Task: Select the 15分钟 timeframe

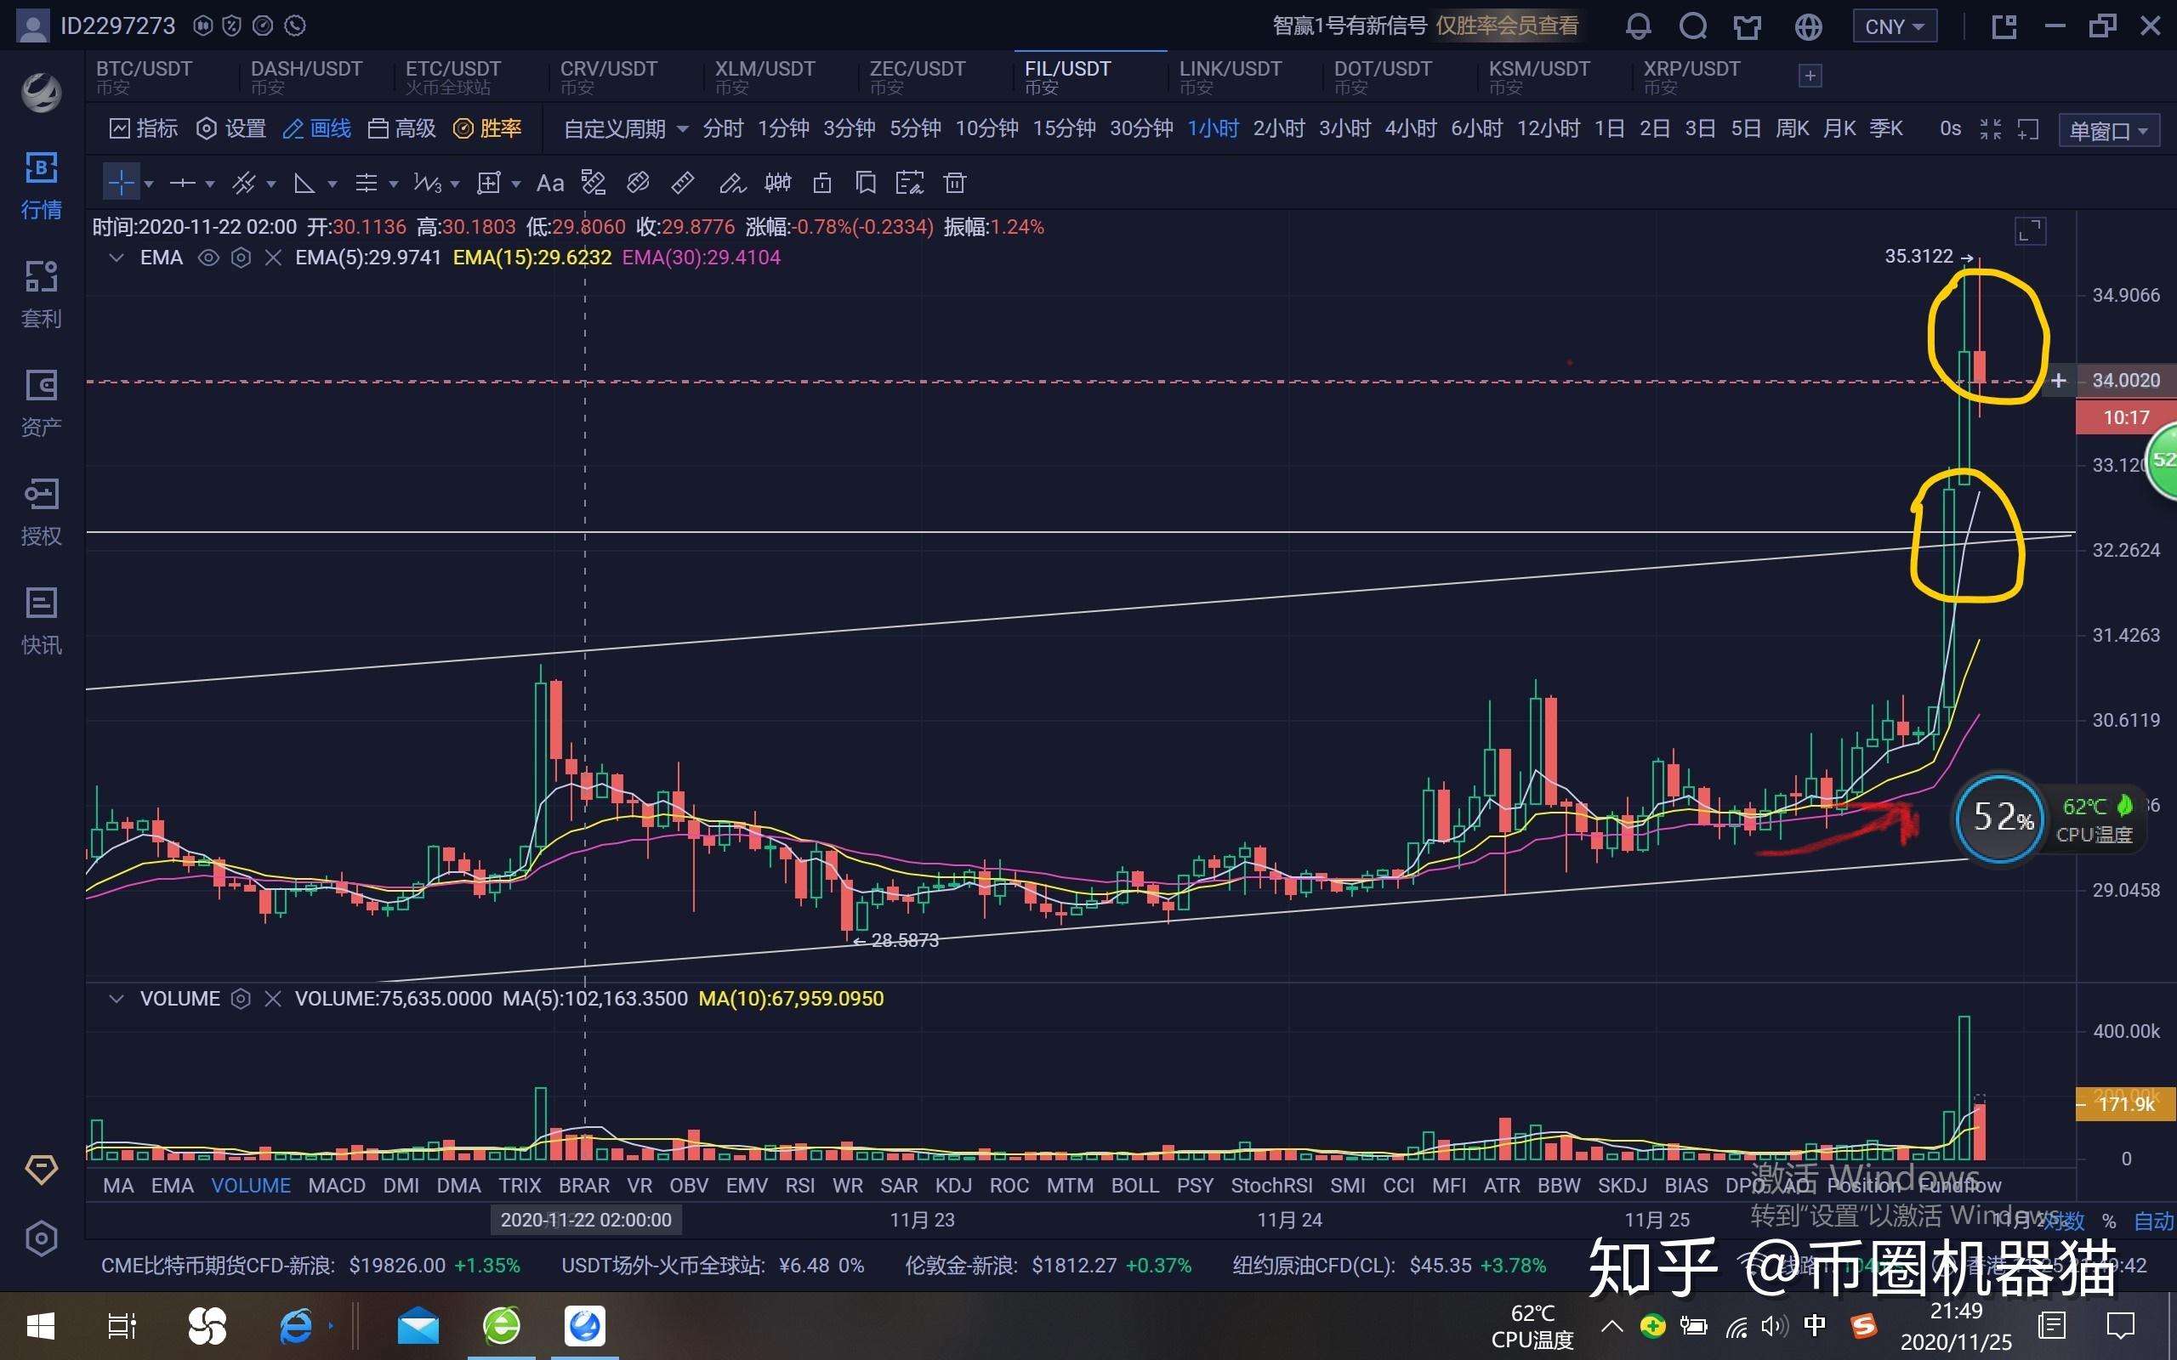Action: [x=1063, y=128]
